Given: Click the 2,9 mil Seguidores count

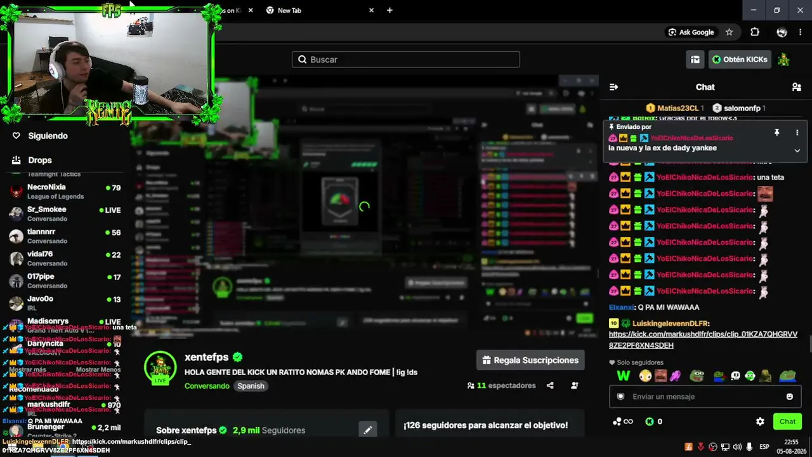Looking at the screenshot, I should coord(269,430).
